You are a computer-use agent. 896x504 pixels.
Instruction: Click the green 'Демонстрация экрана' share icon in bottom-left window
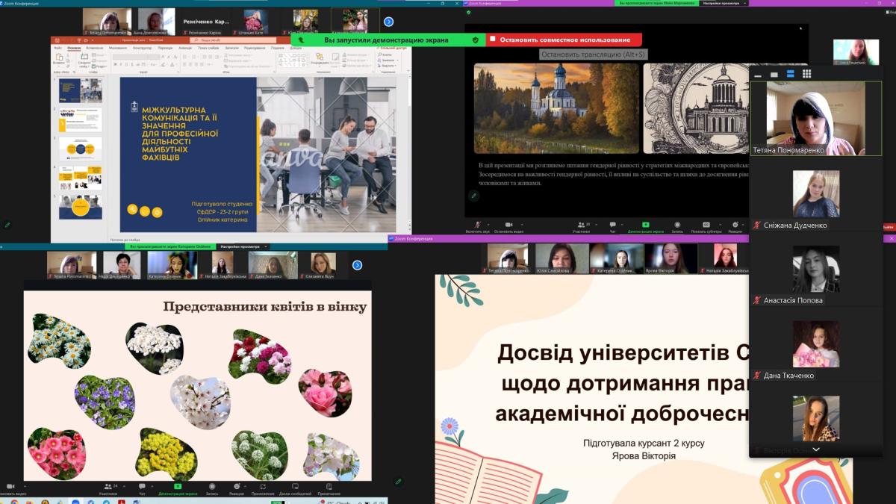pos(177,488)
